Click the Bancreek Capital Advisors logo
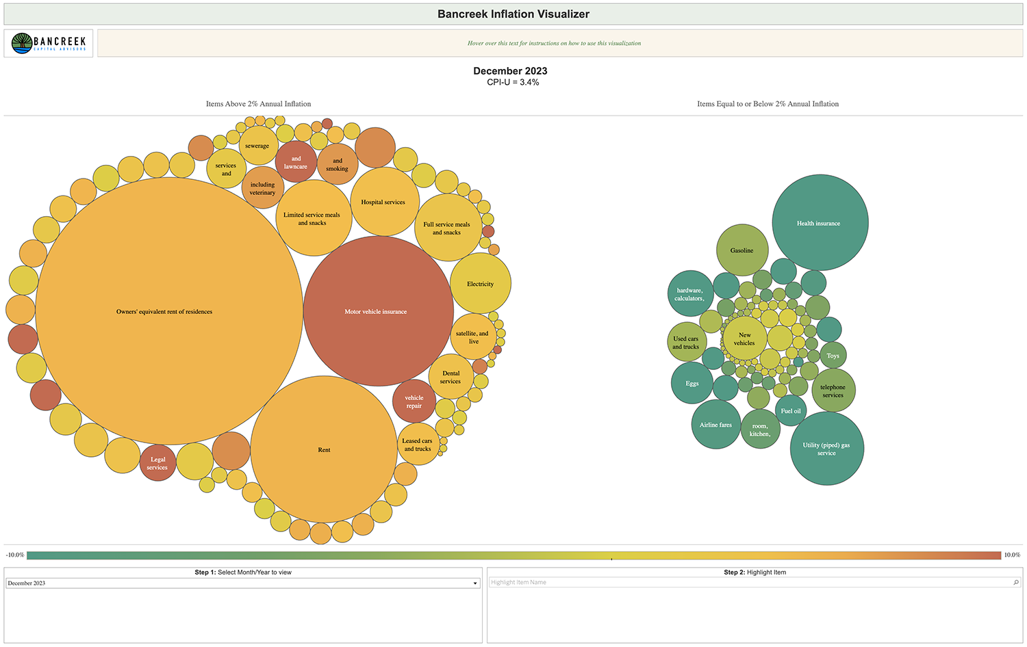 (48, 42)
